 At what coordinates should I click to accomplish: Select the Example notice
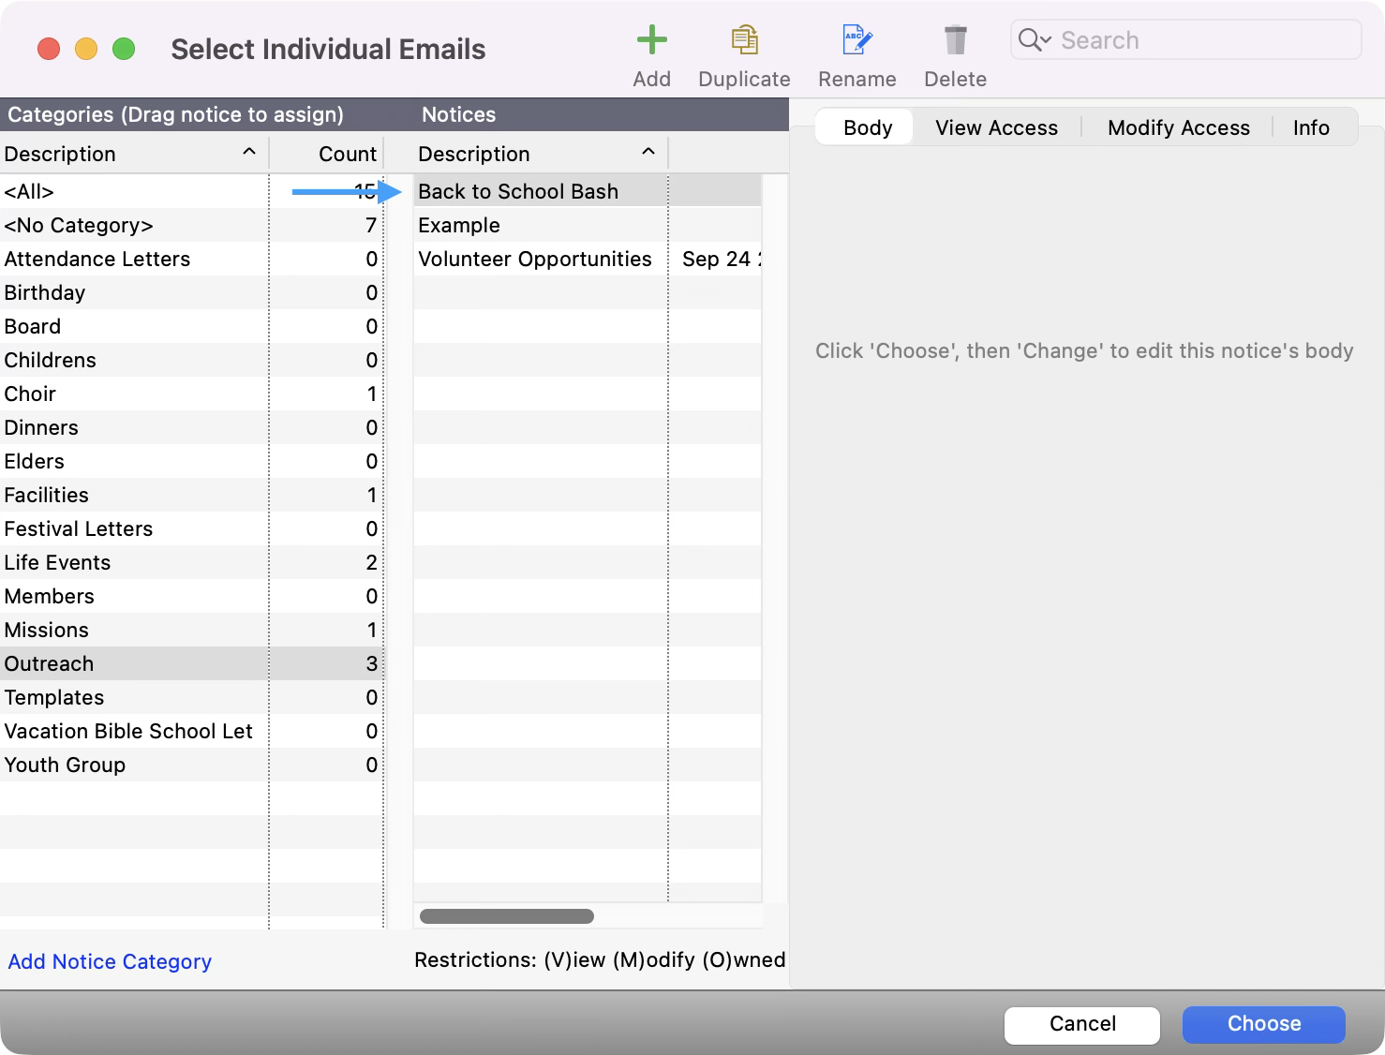(x=588, y=225)
